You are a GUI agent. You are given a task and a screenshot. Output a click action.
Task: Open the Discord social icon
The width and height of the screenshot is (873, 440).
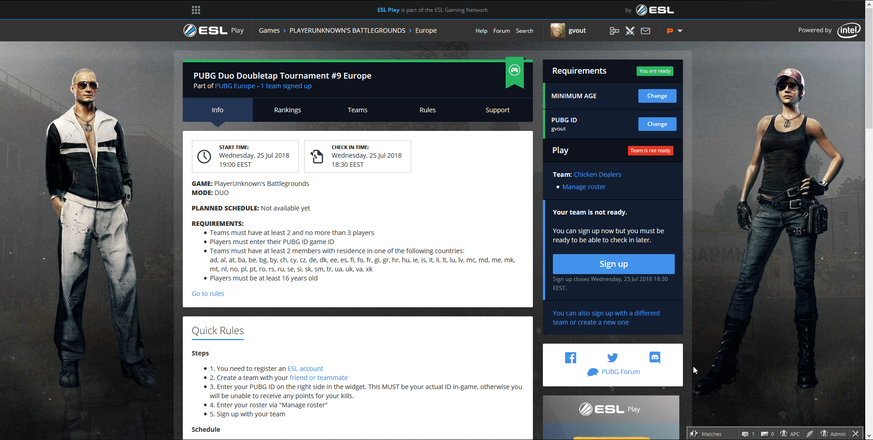click(x=655, y=357)
